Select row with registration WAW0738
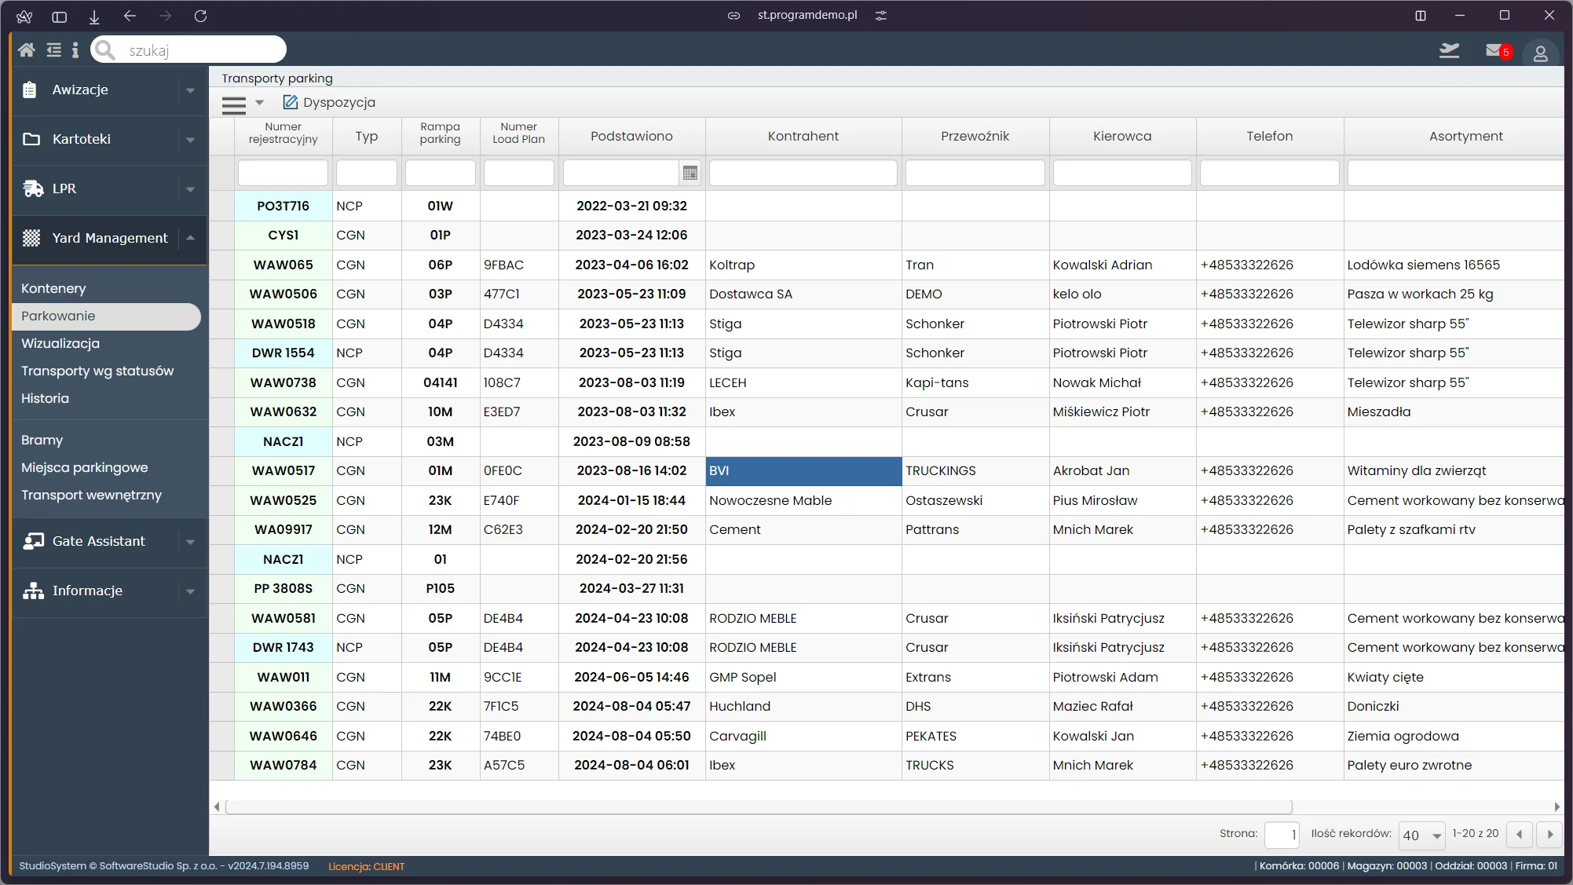 [283, 382]
